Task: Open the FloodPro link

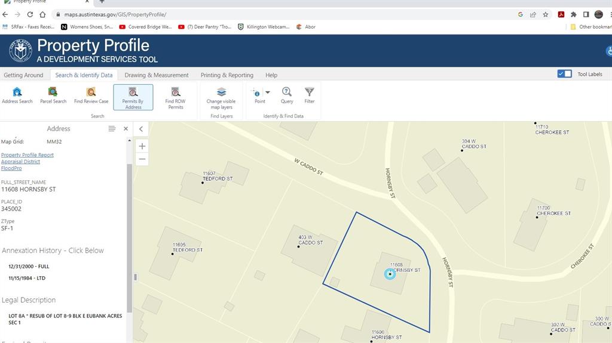Action: [x=11, y=168]
